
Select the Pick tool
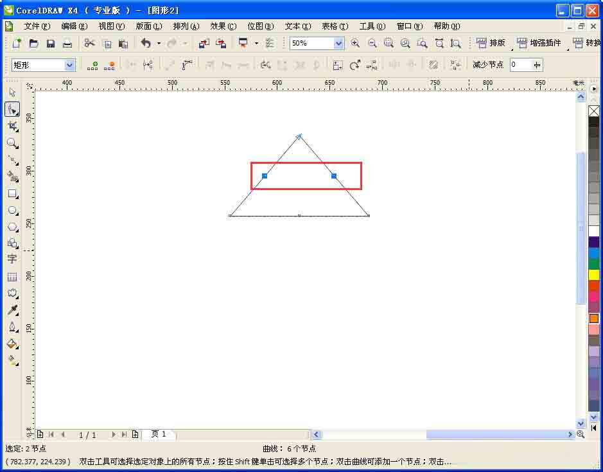tap(13, 92)
